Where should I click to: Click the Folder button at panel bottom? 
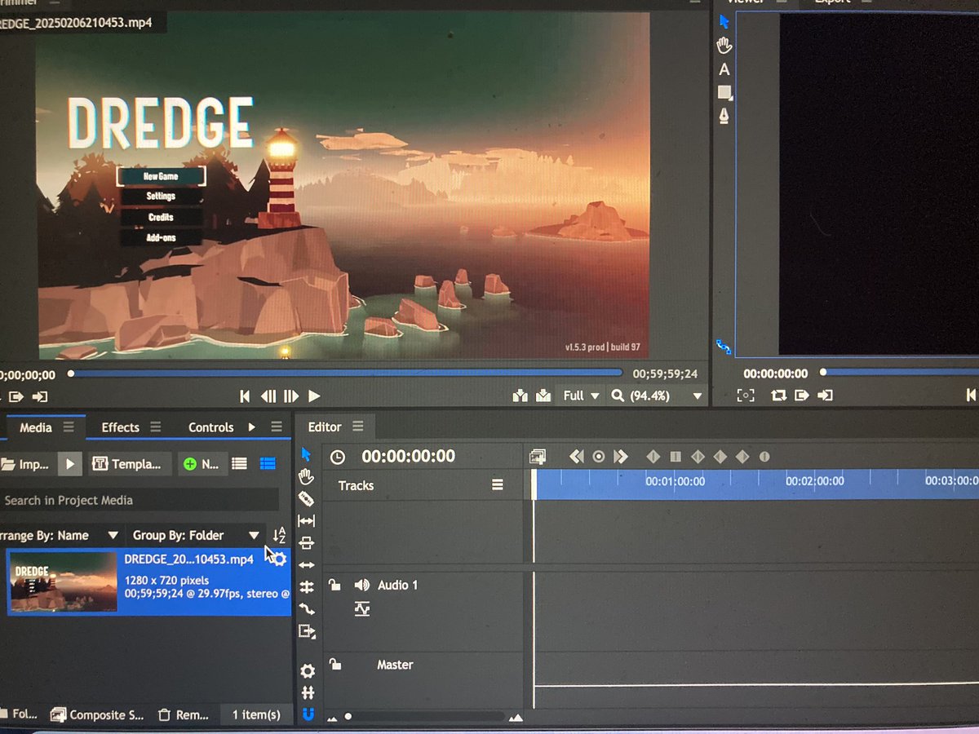[x=20, y=714]
